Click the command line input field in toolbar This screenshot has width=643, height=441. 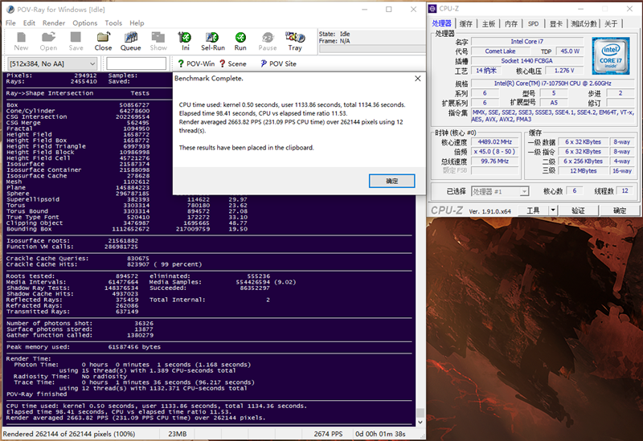coord(136,63)
